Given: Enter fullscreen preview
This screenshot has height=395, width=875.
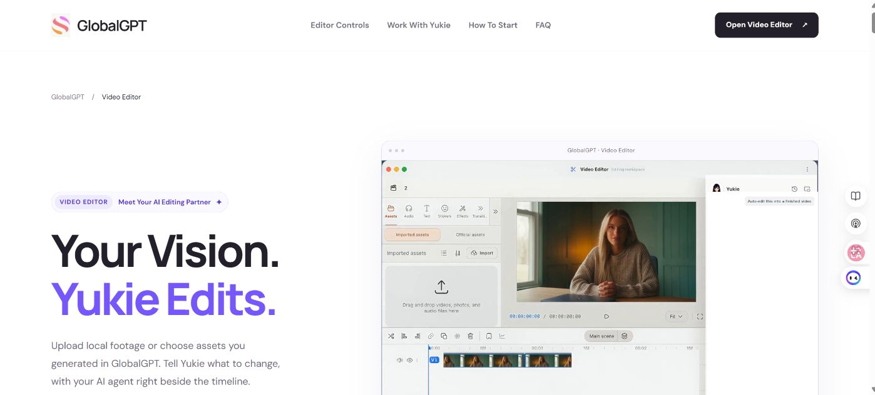Looking at the screenshot, I should click(700, 317).
